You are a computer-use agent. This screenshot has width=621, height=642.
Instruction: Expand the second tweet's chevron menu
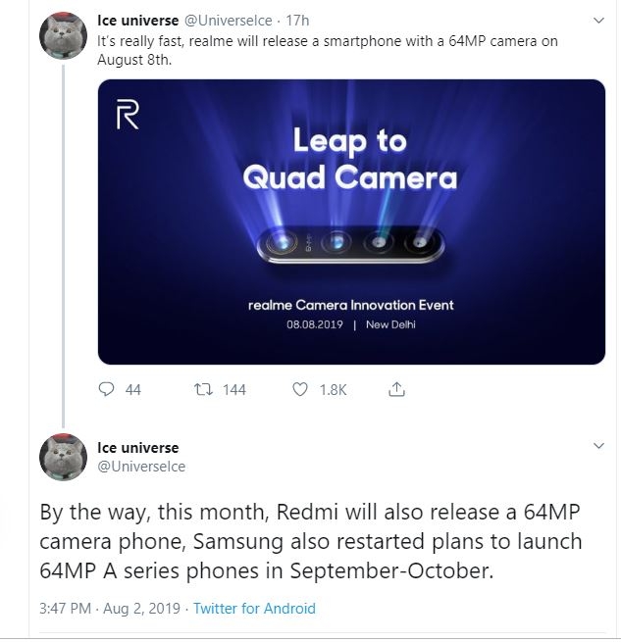coord(598,445)
